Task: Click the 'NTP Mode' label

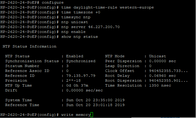Action: pyautogui.click(x=115, y=56)
